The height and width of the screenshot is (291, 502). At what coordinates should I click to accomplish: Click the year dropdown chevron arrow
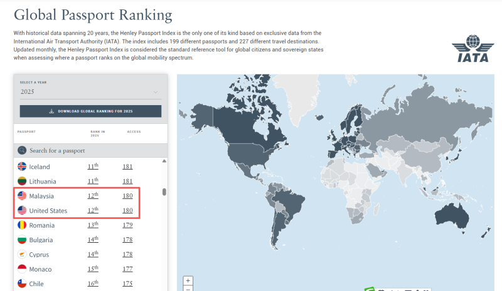click(156, 93)
